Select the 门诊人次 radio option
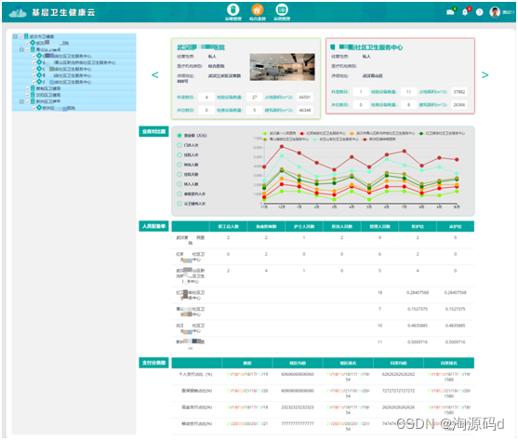This screenshot has width=518, height=440. point(179,145)
